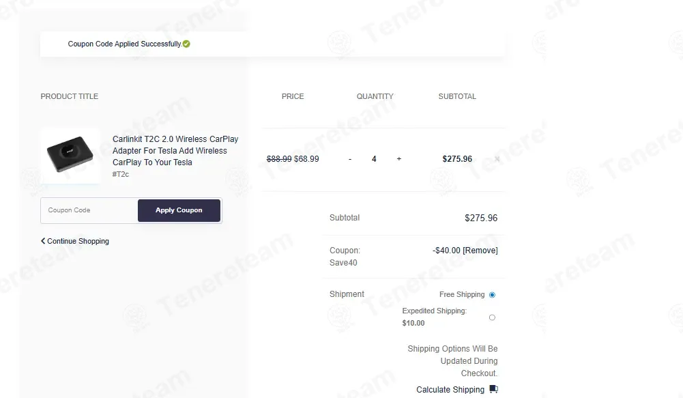Image resolution: width=683 pixels, height=398 pixels.
Task: Open the Carlinkit T2C product thumbnail
Action: pyautogui.click(x=70, y=156)
